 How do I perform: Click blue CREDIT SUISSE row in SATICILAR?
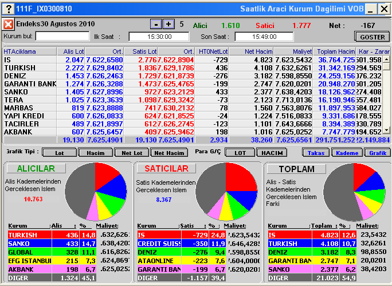click(x=182, y=244)
